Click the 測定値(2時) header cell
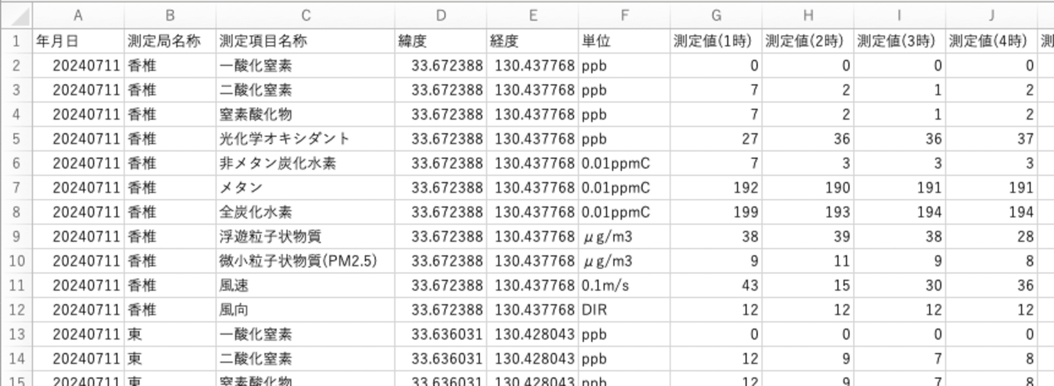 (x=807, y=41)
